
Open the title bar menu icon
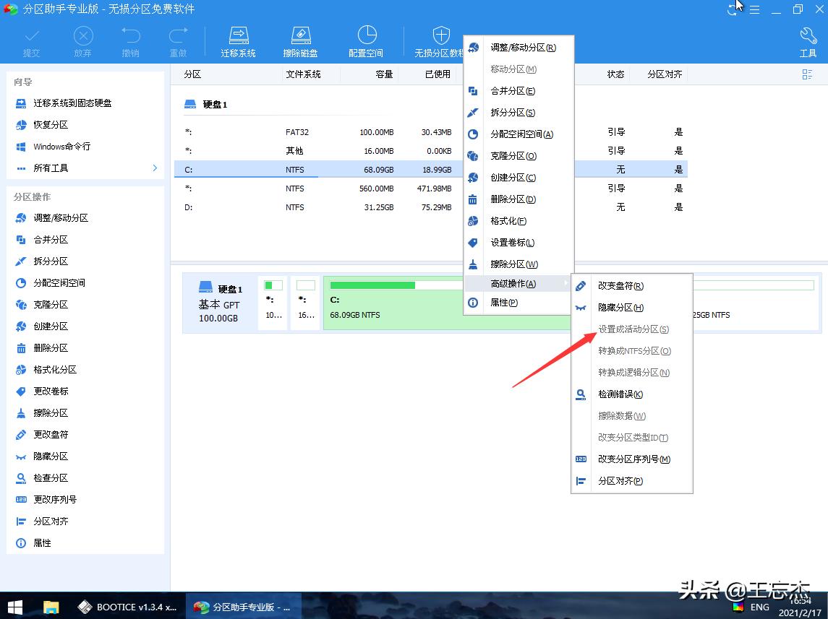coord(755,9)
